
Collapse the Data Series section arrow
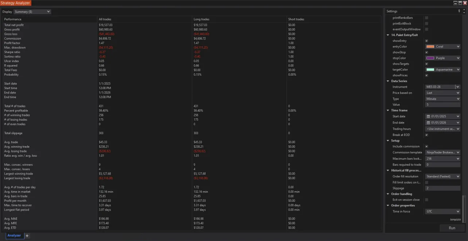(388, 81)
